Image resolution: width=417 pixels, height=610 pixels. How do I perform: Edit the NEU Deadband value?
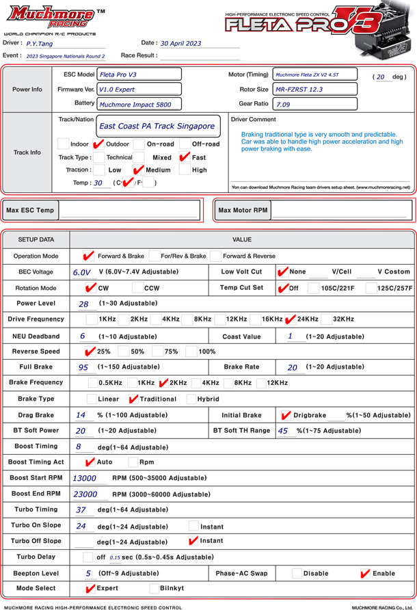click(x=85, y=336)
